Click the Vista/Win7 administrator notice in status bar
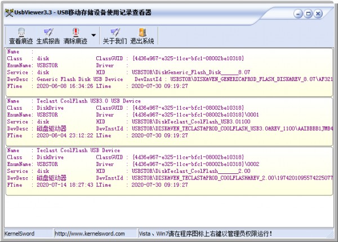 coord(206,234)
